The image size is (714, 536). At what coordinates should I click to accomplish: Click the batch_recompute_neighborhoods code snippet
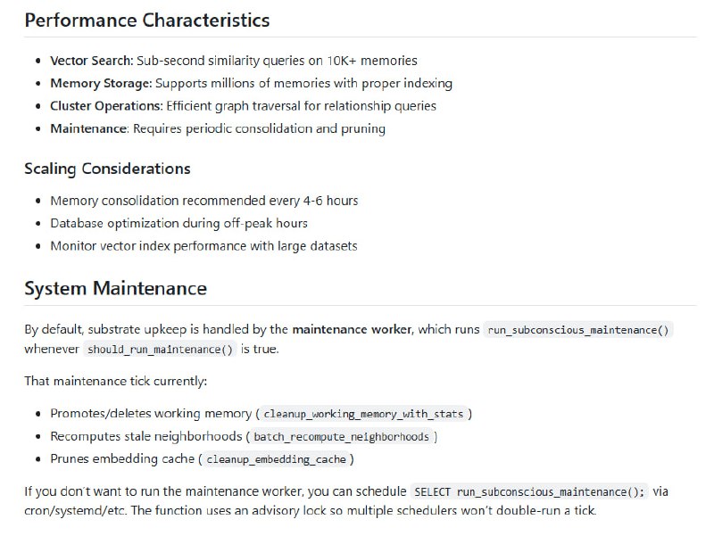point(341,436)
